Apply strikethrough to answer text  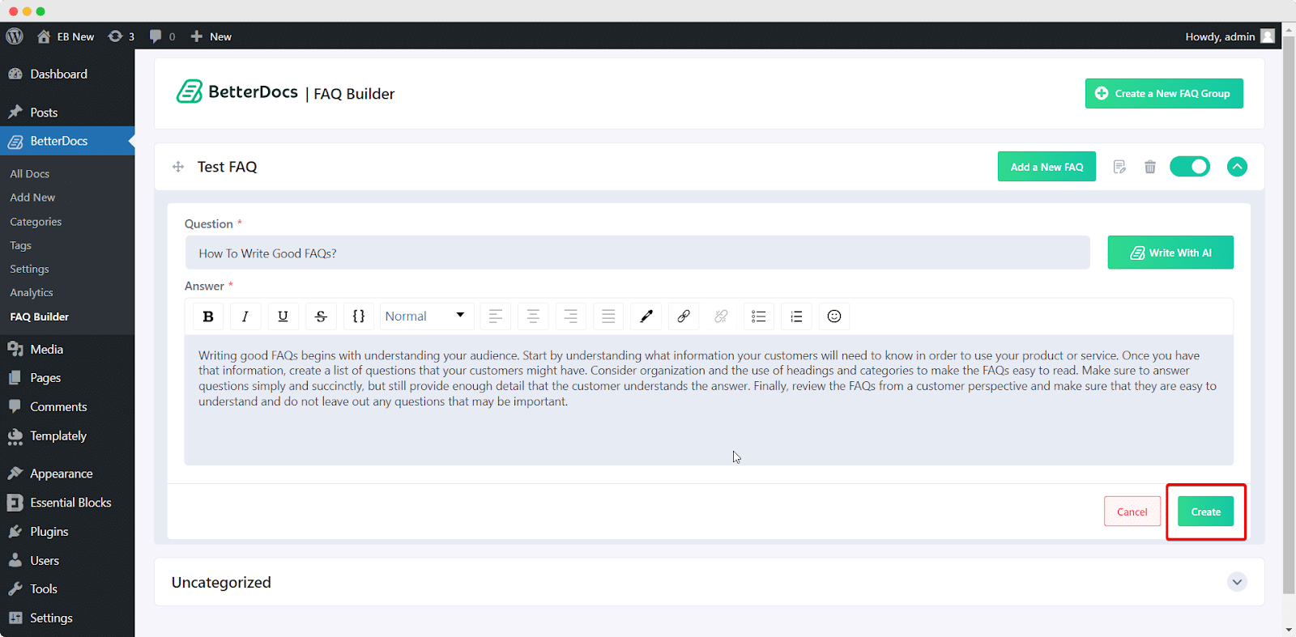321,316
